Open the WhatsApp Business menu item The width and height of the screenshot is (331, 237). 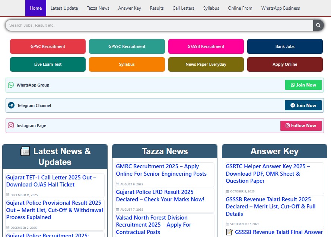click(x=280, y=8)
